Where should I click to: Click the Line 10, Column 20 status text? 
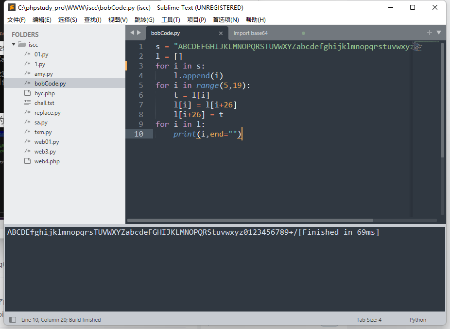pos(61,320)
